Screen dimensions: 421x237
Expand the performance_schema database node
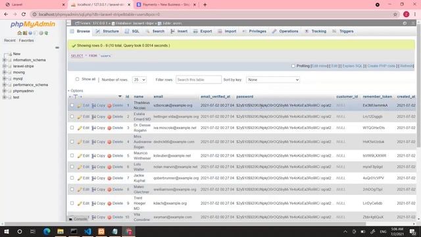pyautogui.click(x=5, y=85)
